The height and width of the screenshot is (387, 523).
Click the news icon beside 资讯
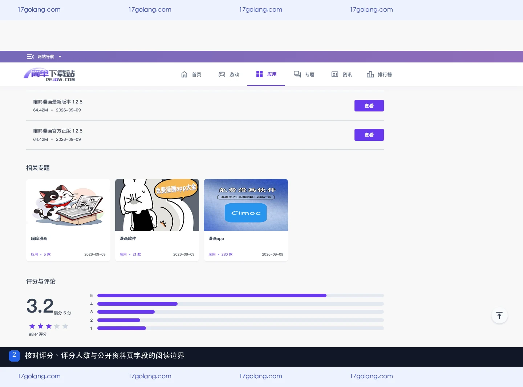click(x=335, y=74)
